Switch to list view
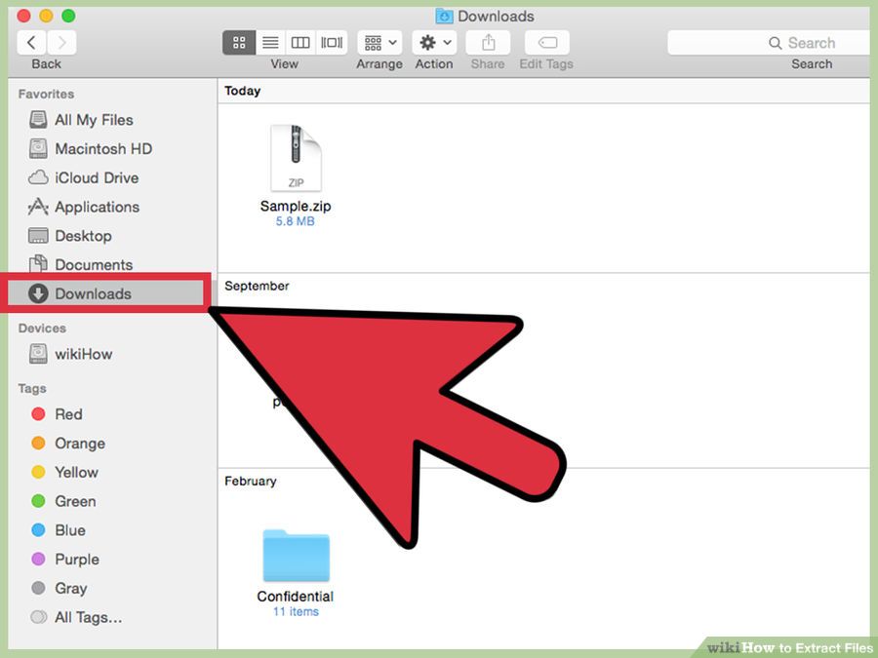Image resolution: width=878 pixels, height=658 pixels. (x=270, y=43)
